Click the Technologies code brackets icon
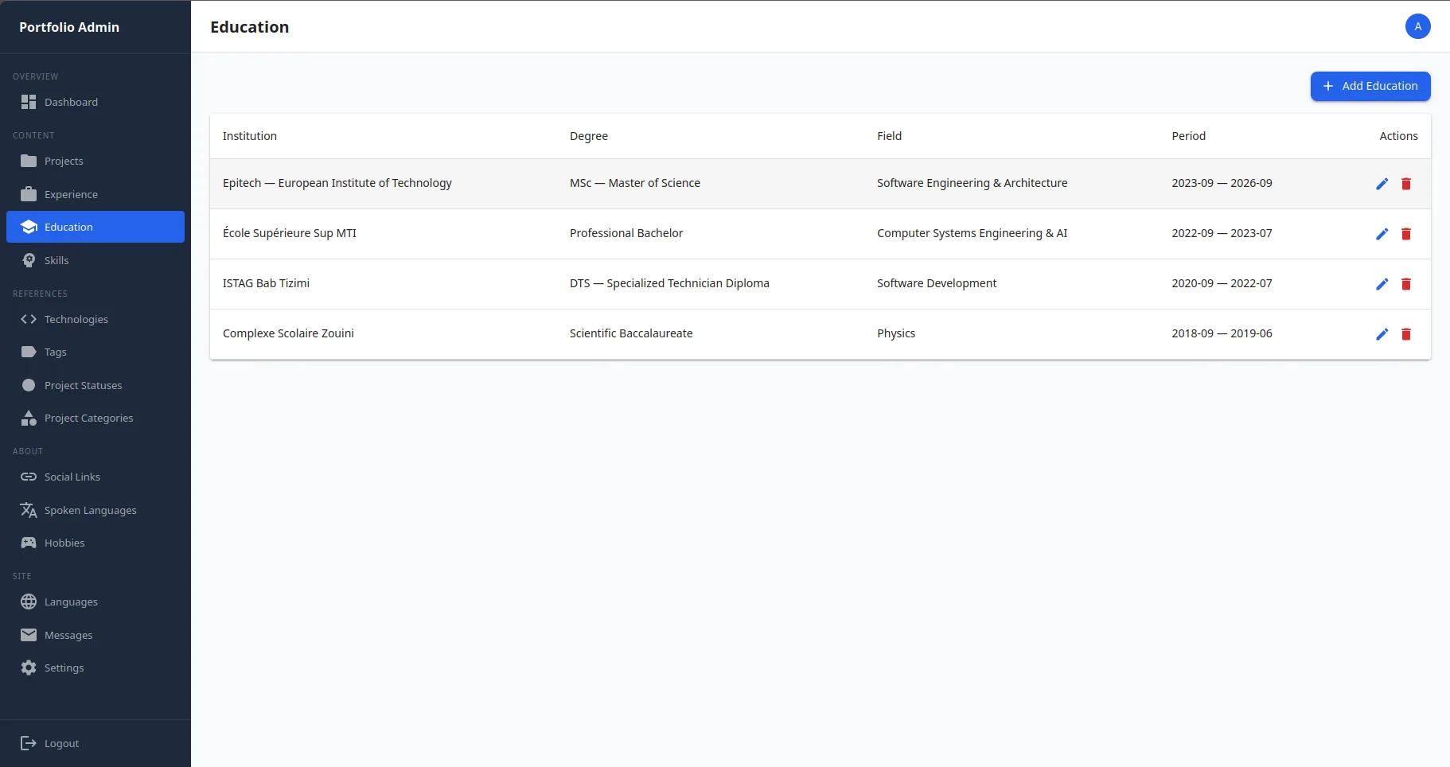The height and width of the screenshot is (767, 1450). (29, 319)
